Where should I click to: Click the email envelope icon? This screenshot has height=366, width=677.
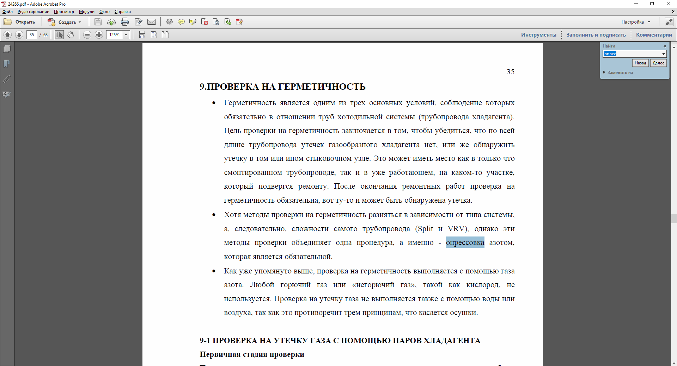click(x=152, y=22)
